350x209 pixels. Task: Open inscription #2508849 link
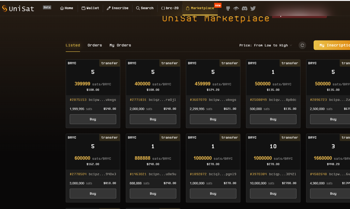coord(258,100)
